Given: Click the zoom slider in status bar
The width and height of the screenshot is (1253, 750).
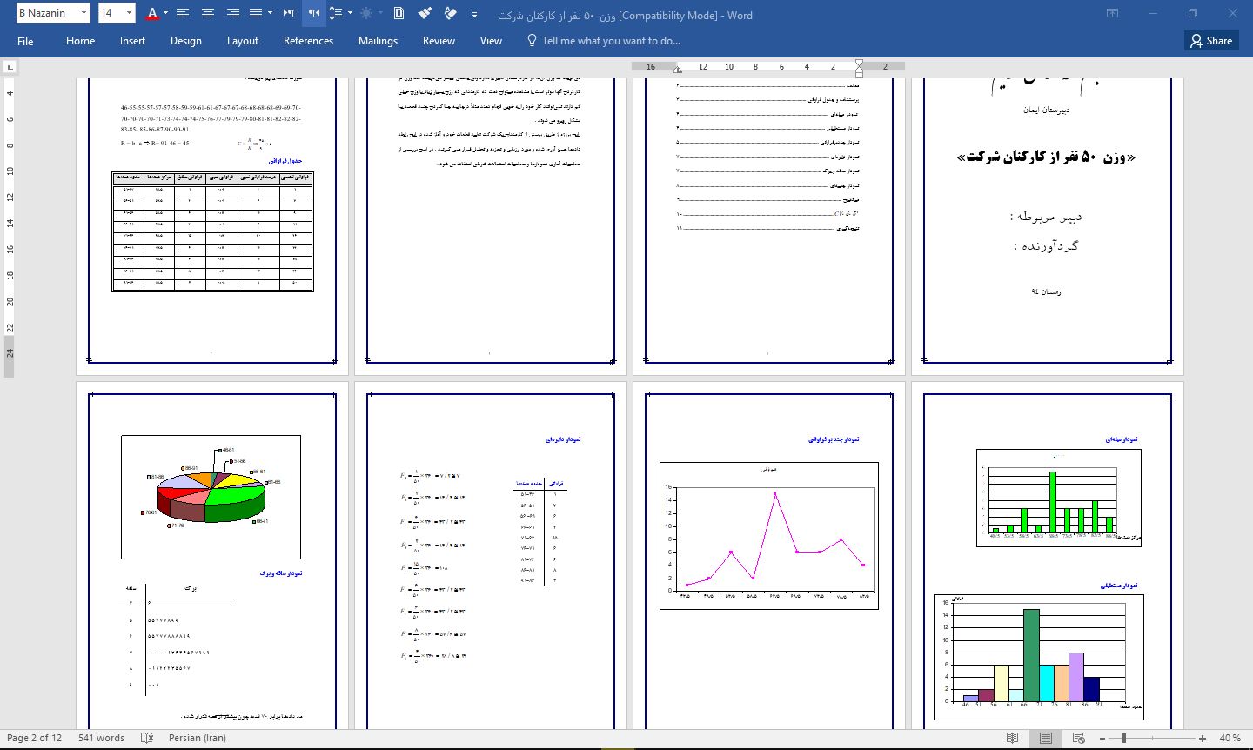Looking at the screenshot, I should pyautogui.click(x=1149, y=738).
